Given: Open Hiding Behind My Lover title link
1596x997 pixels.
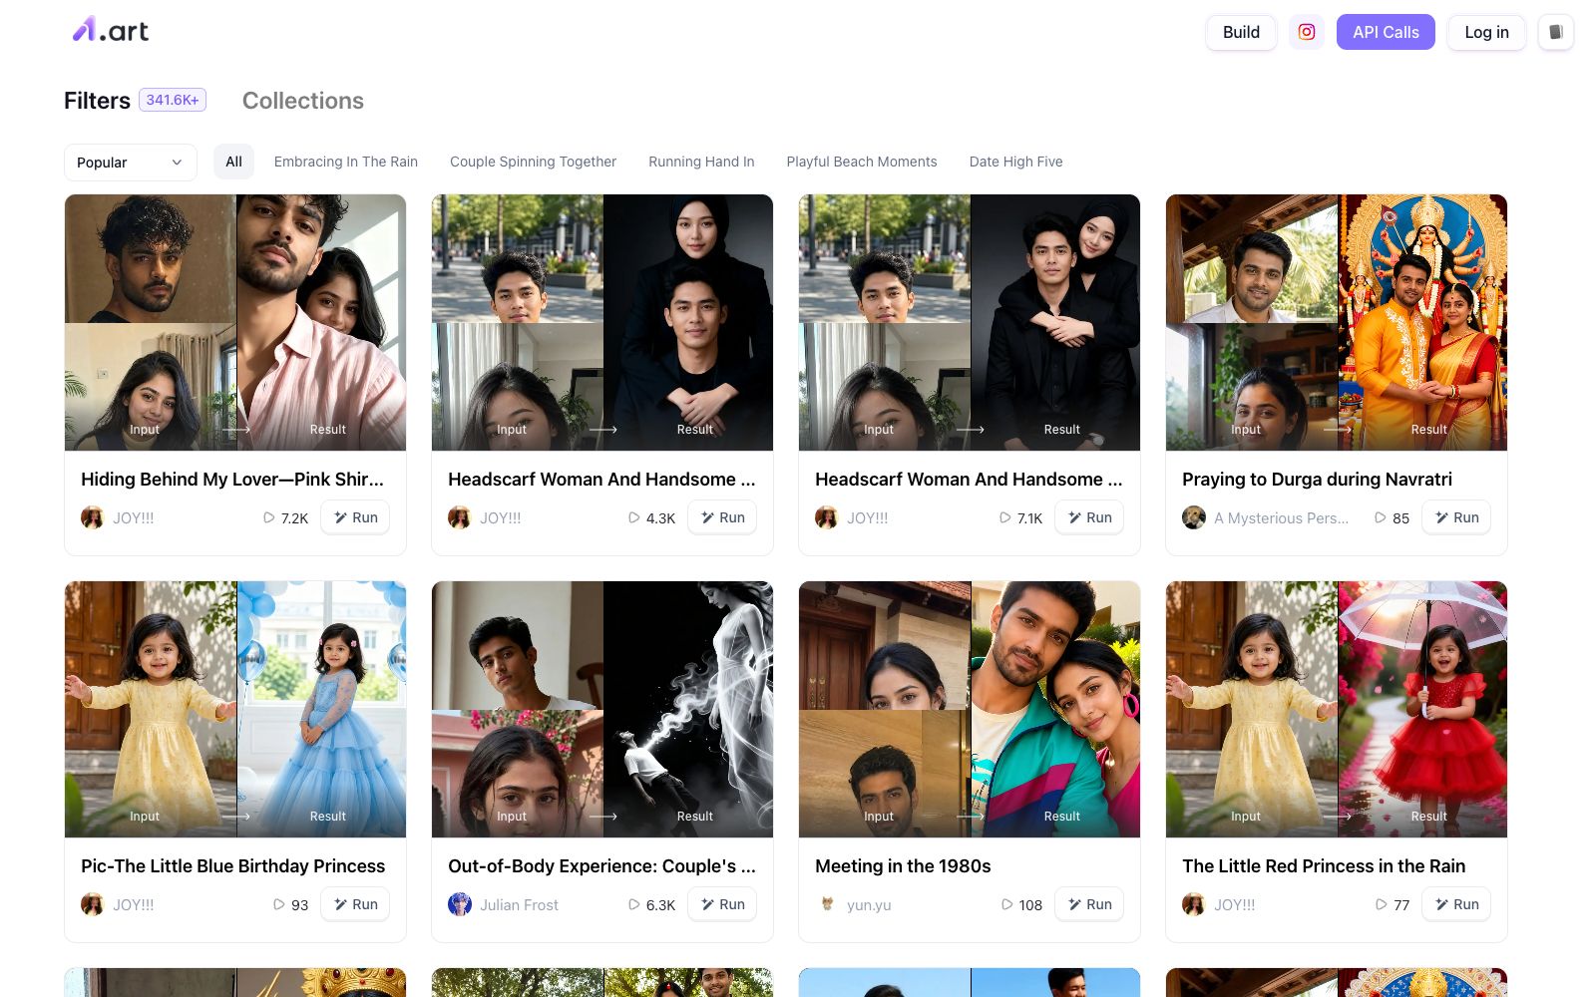Looking at the screenshot, I should [x=232, y=480].
